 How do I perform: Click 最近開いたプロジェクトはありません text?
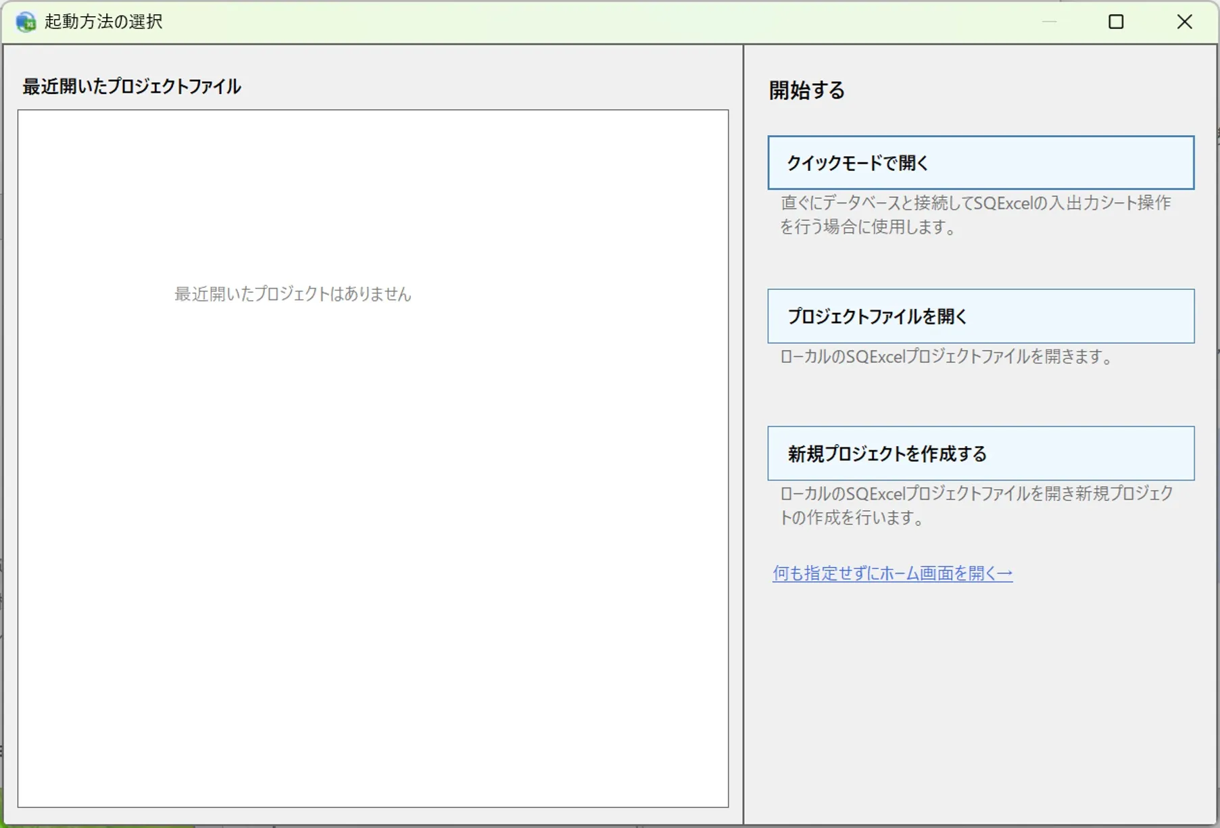pyautogui.click(x=293, y=294)
